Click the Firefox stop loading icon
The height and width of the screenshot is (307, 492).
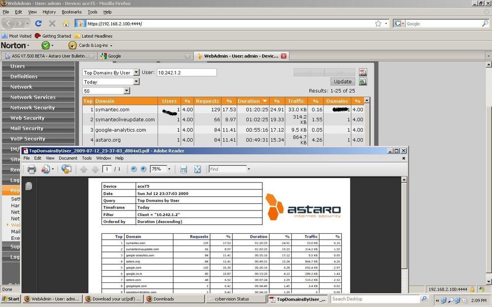pyautogui.click(x=52, y=24)
